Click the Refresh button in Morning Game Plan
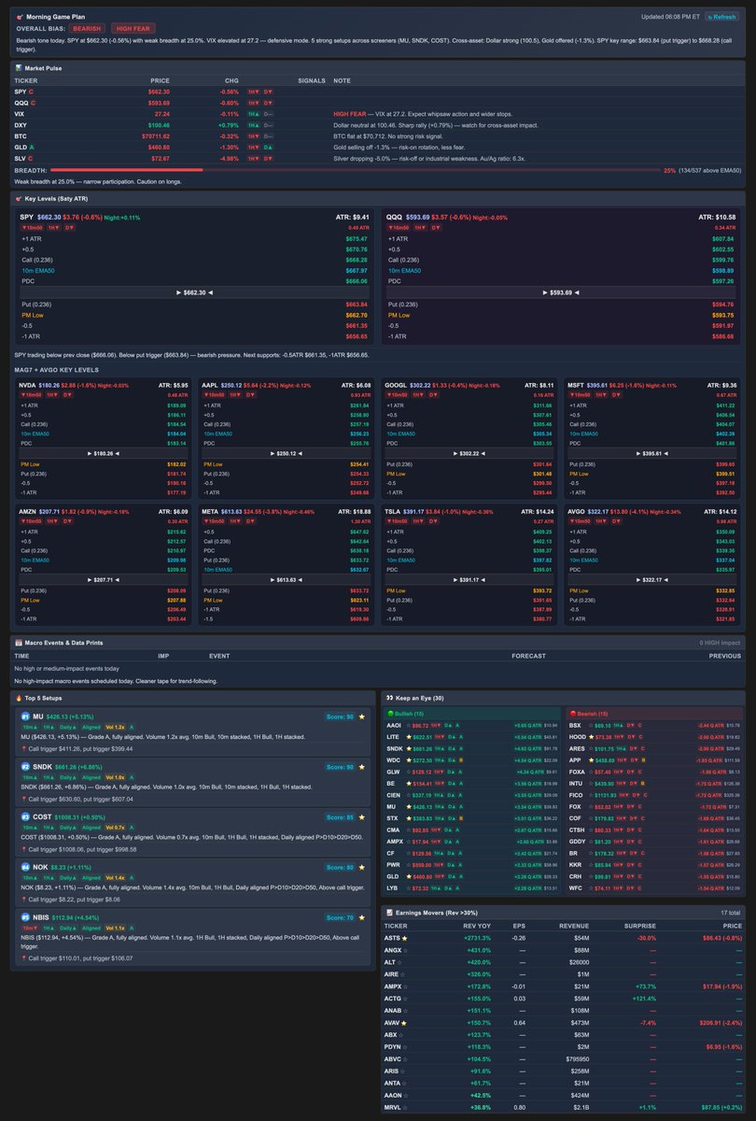Image resolution: width=756 pixels, height=1121 pixels. (x=722, y=16)
